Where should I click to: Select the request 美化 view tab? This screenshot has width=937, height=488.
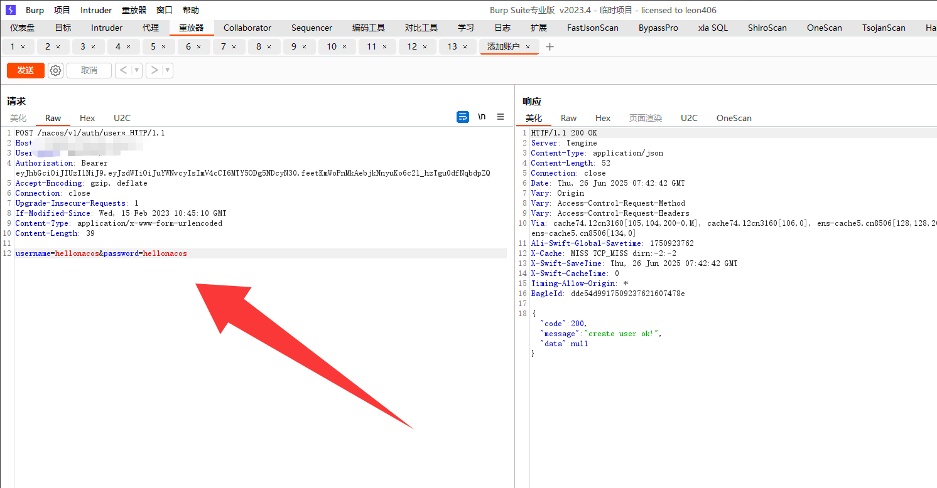tap(18, 118)
